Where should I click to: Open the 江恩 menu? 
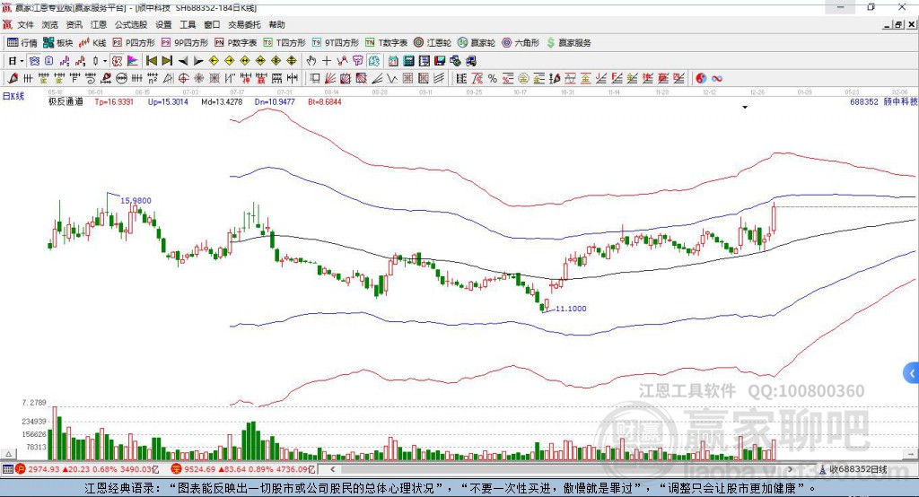[99, 24]
